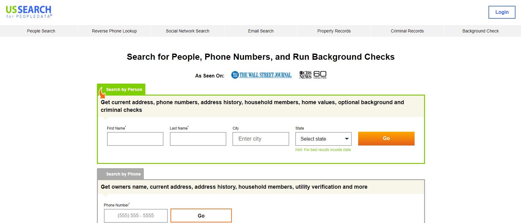Click the Login button
The image size is (521, 223).
point(502,12)
